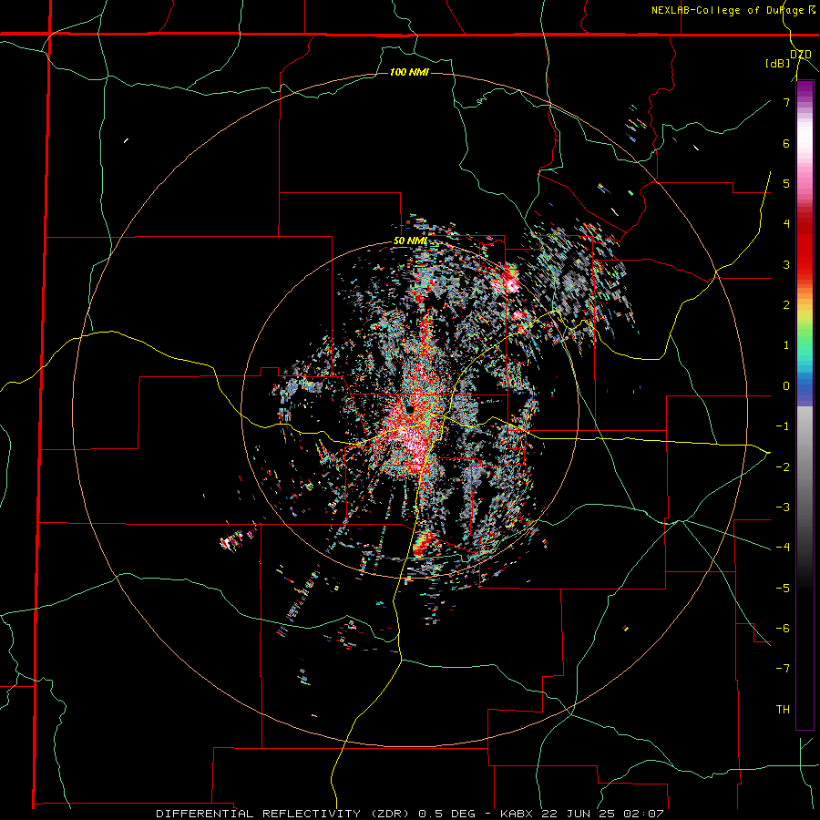Click the 4 value on color scale

coord(786,224)
